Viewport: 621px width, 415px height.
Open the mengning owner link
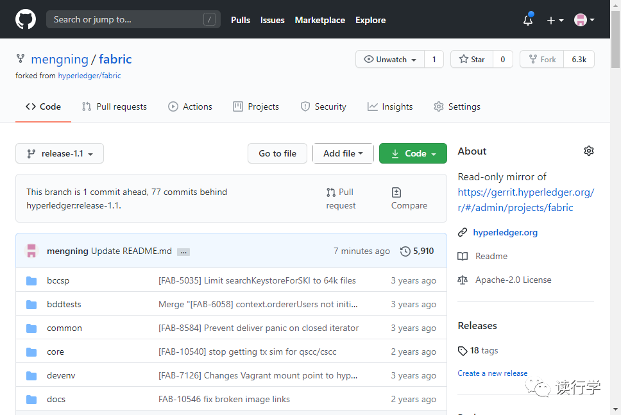[x=60, y=59]
